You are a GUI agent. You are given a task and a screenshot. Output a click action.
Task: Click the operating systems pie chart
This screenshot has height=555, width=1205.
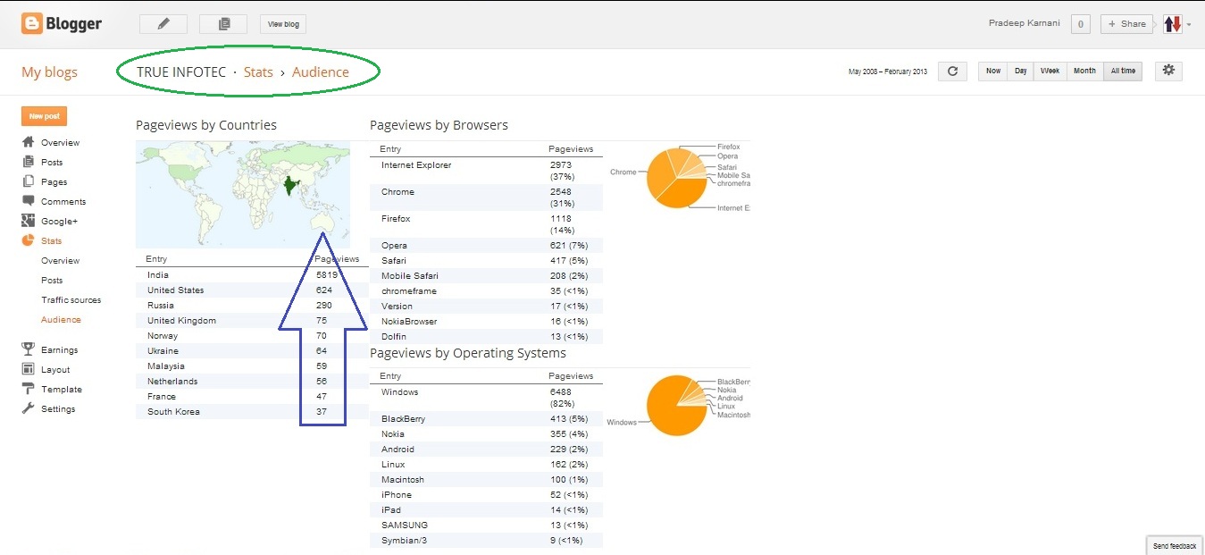(676, 405)
